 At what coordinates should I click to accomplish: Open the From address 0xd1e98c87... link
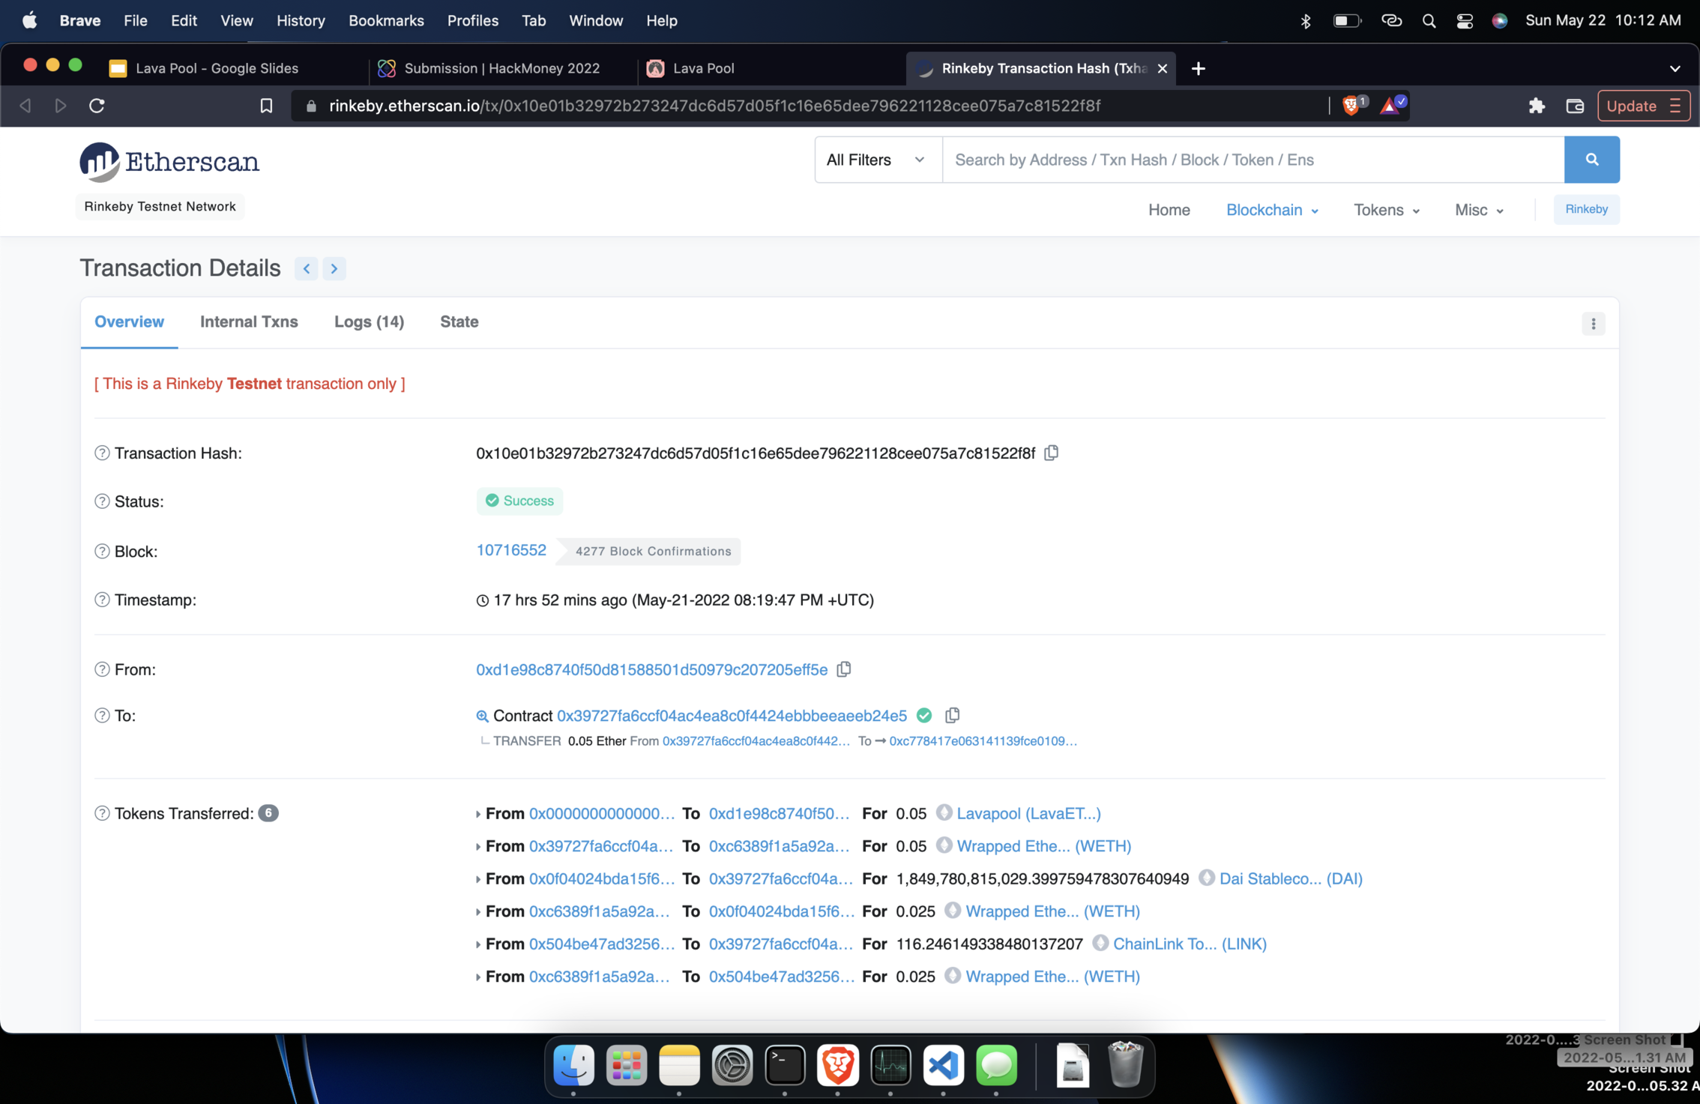click(x=651, y=669)
